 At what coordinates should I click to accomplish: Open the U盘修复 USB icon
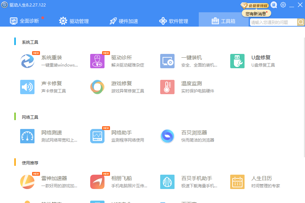(x=237, y=61)
